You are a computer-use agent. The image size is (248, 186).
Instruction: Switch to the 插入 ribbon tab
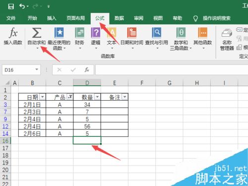pos(52,18)
